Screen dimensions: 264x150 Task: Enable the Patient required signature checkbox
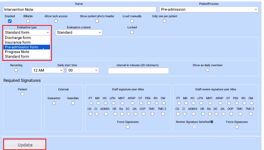(x=22, y=94)
